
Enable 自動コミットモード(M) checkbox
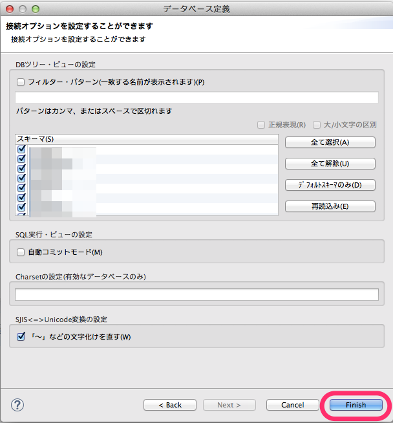click(x=21, y=252)
